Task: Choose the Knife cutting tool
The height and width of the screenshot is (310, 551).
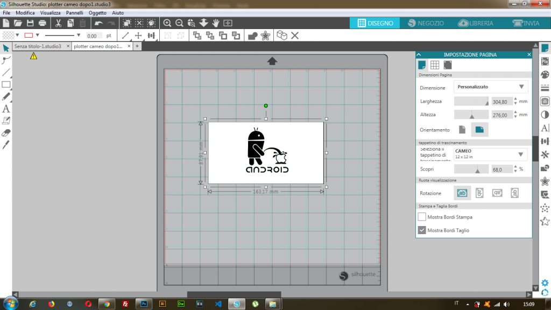Action: point(6,145)
